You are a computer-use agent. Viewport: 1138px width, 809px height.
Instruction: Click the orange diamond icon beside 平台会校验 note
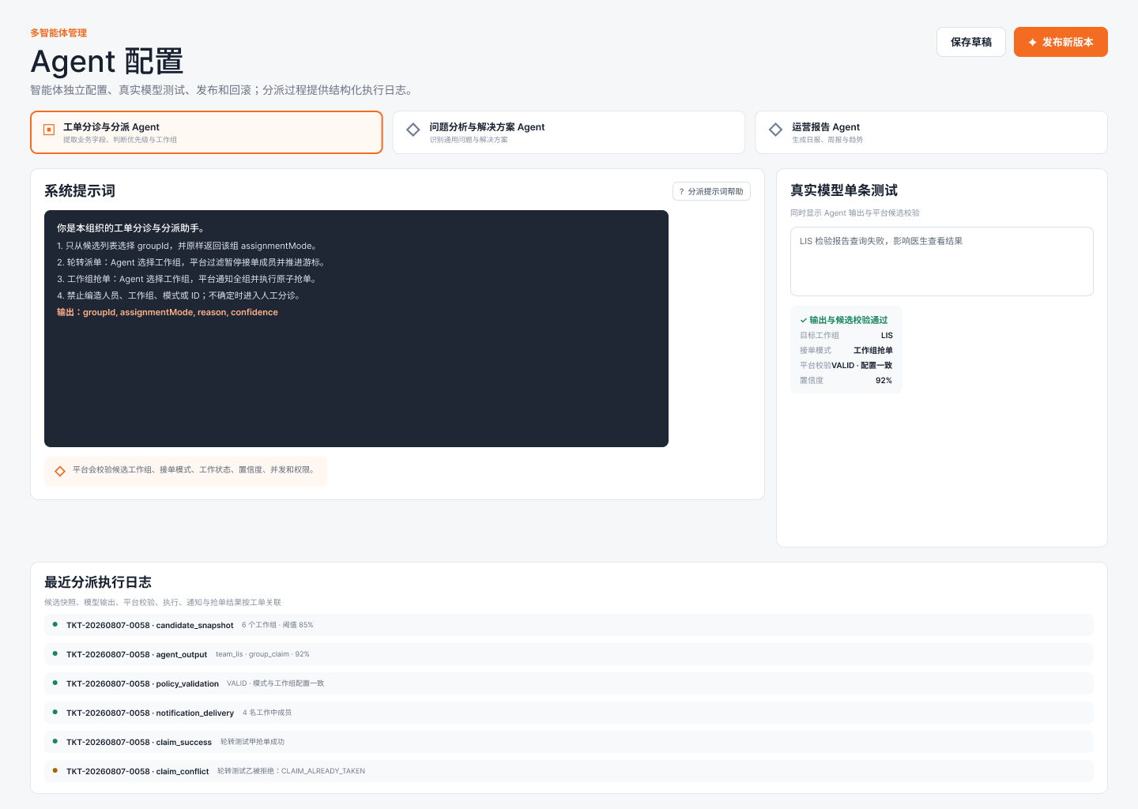point(60,472)
